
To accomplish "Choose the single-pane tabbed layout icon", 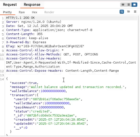I will pyautogui.click(x=134, y=4).
